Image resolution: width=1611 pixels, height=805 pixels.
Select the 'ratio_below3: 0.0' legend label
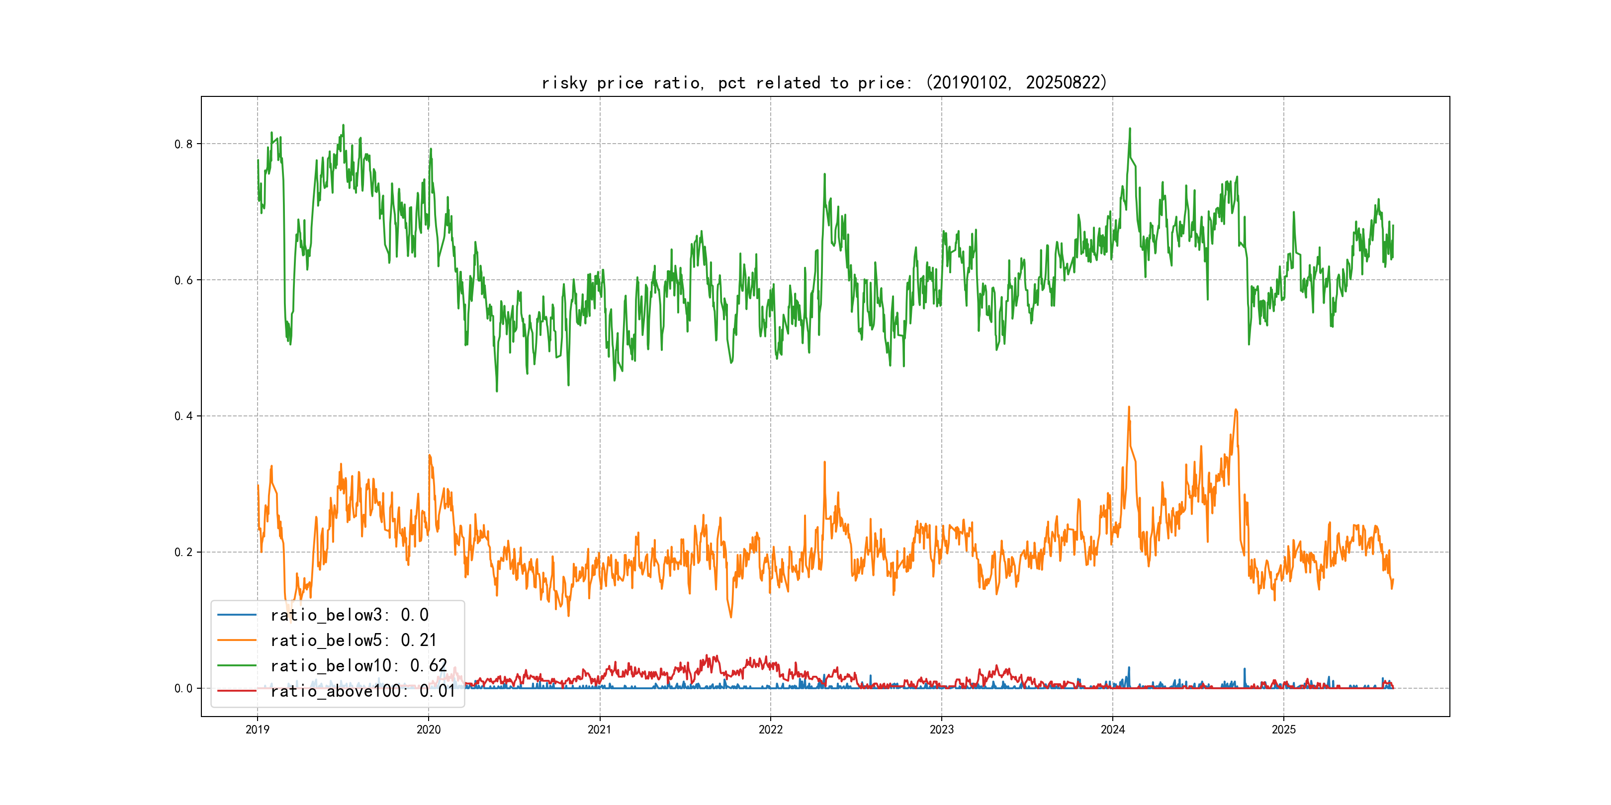point(349,615)
